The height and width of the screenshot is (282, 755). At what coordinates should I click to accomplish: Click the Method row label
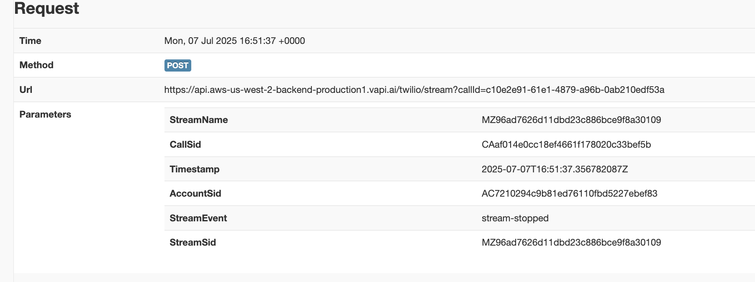tap(36, 65)
